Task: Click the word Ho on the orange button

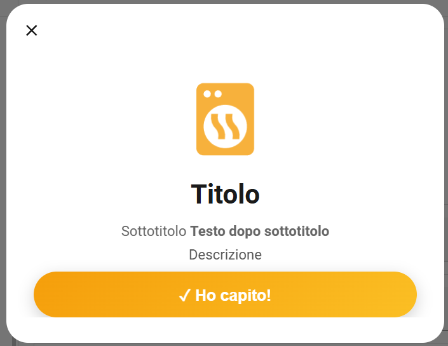Action: pos(205,295)
